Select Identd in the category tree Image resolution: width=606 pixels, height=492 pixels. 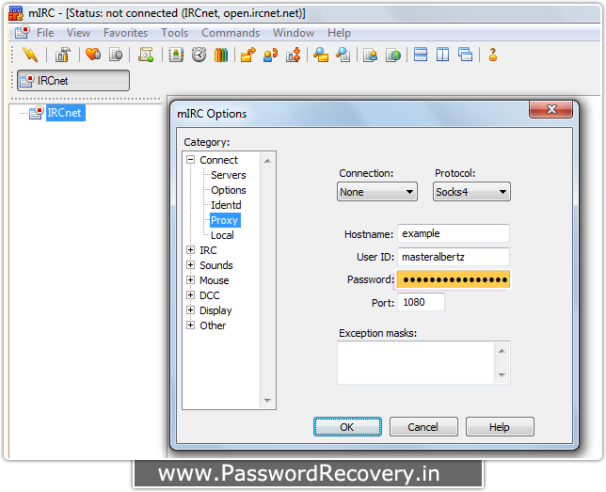click(x=226, y=205)
